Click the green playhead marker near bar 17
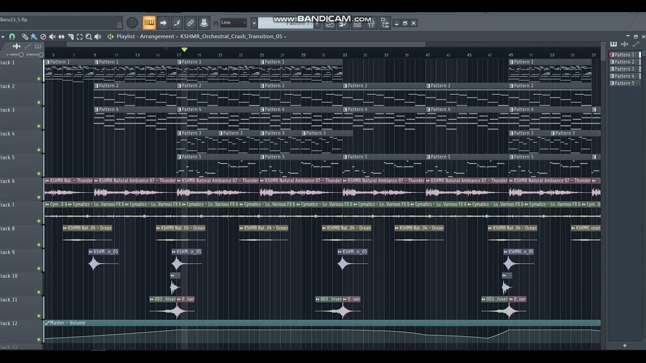646x363 pixels. (x=184, y=49)
